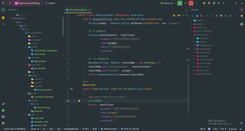Toggle the green Services gear tool window

[3, 110]
